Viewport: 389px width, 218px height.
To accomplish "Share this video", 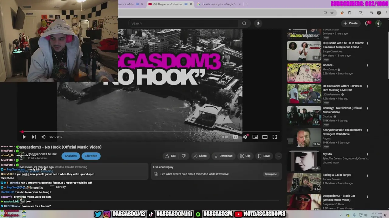I will [200, 156].
